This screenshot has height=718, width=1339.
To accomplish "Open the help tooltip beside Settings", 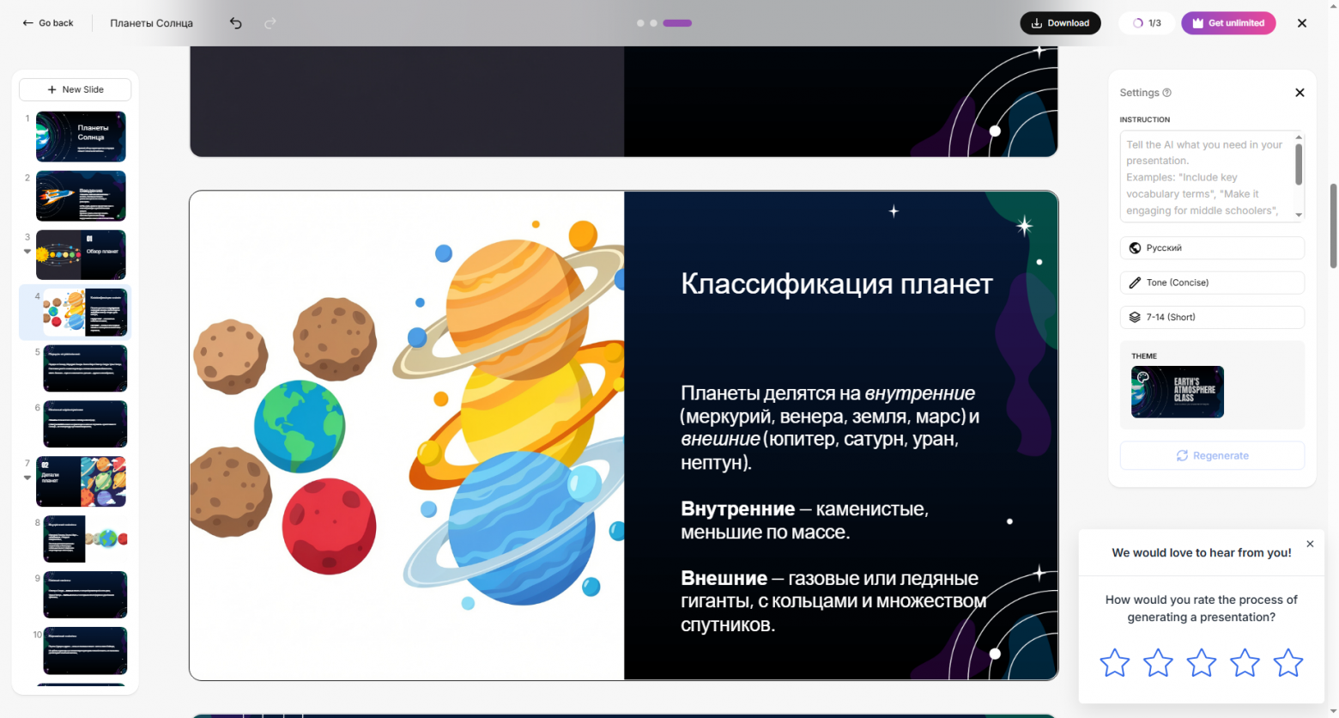I will [x=1167, y=92].
